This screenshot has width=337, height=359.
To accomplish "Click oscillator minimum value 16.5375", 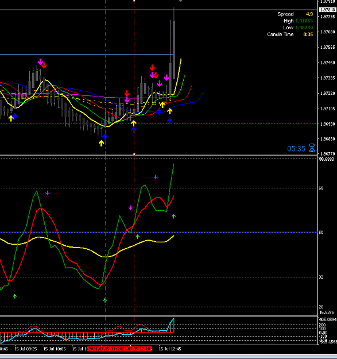I will pos(327,312).
